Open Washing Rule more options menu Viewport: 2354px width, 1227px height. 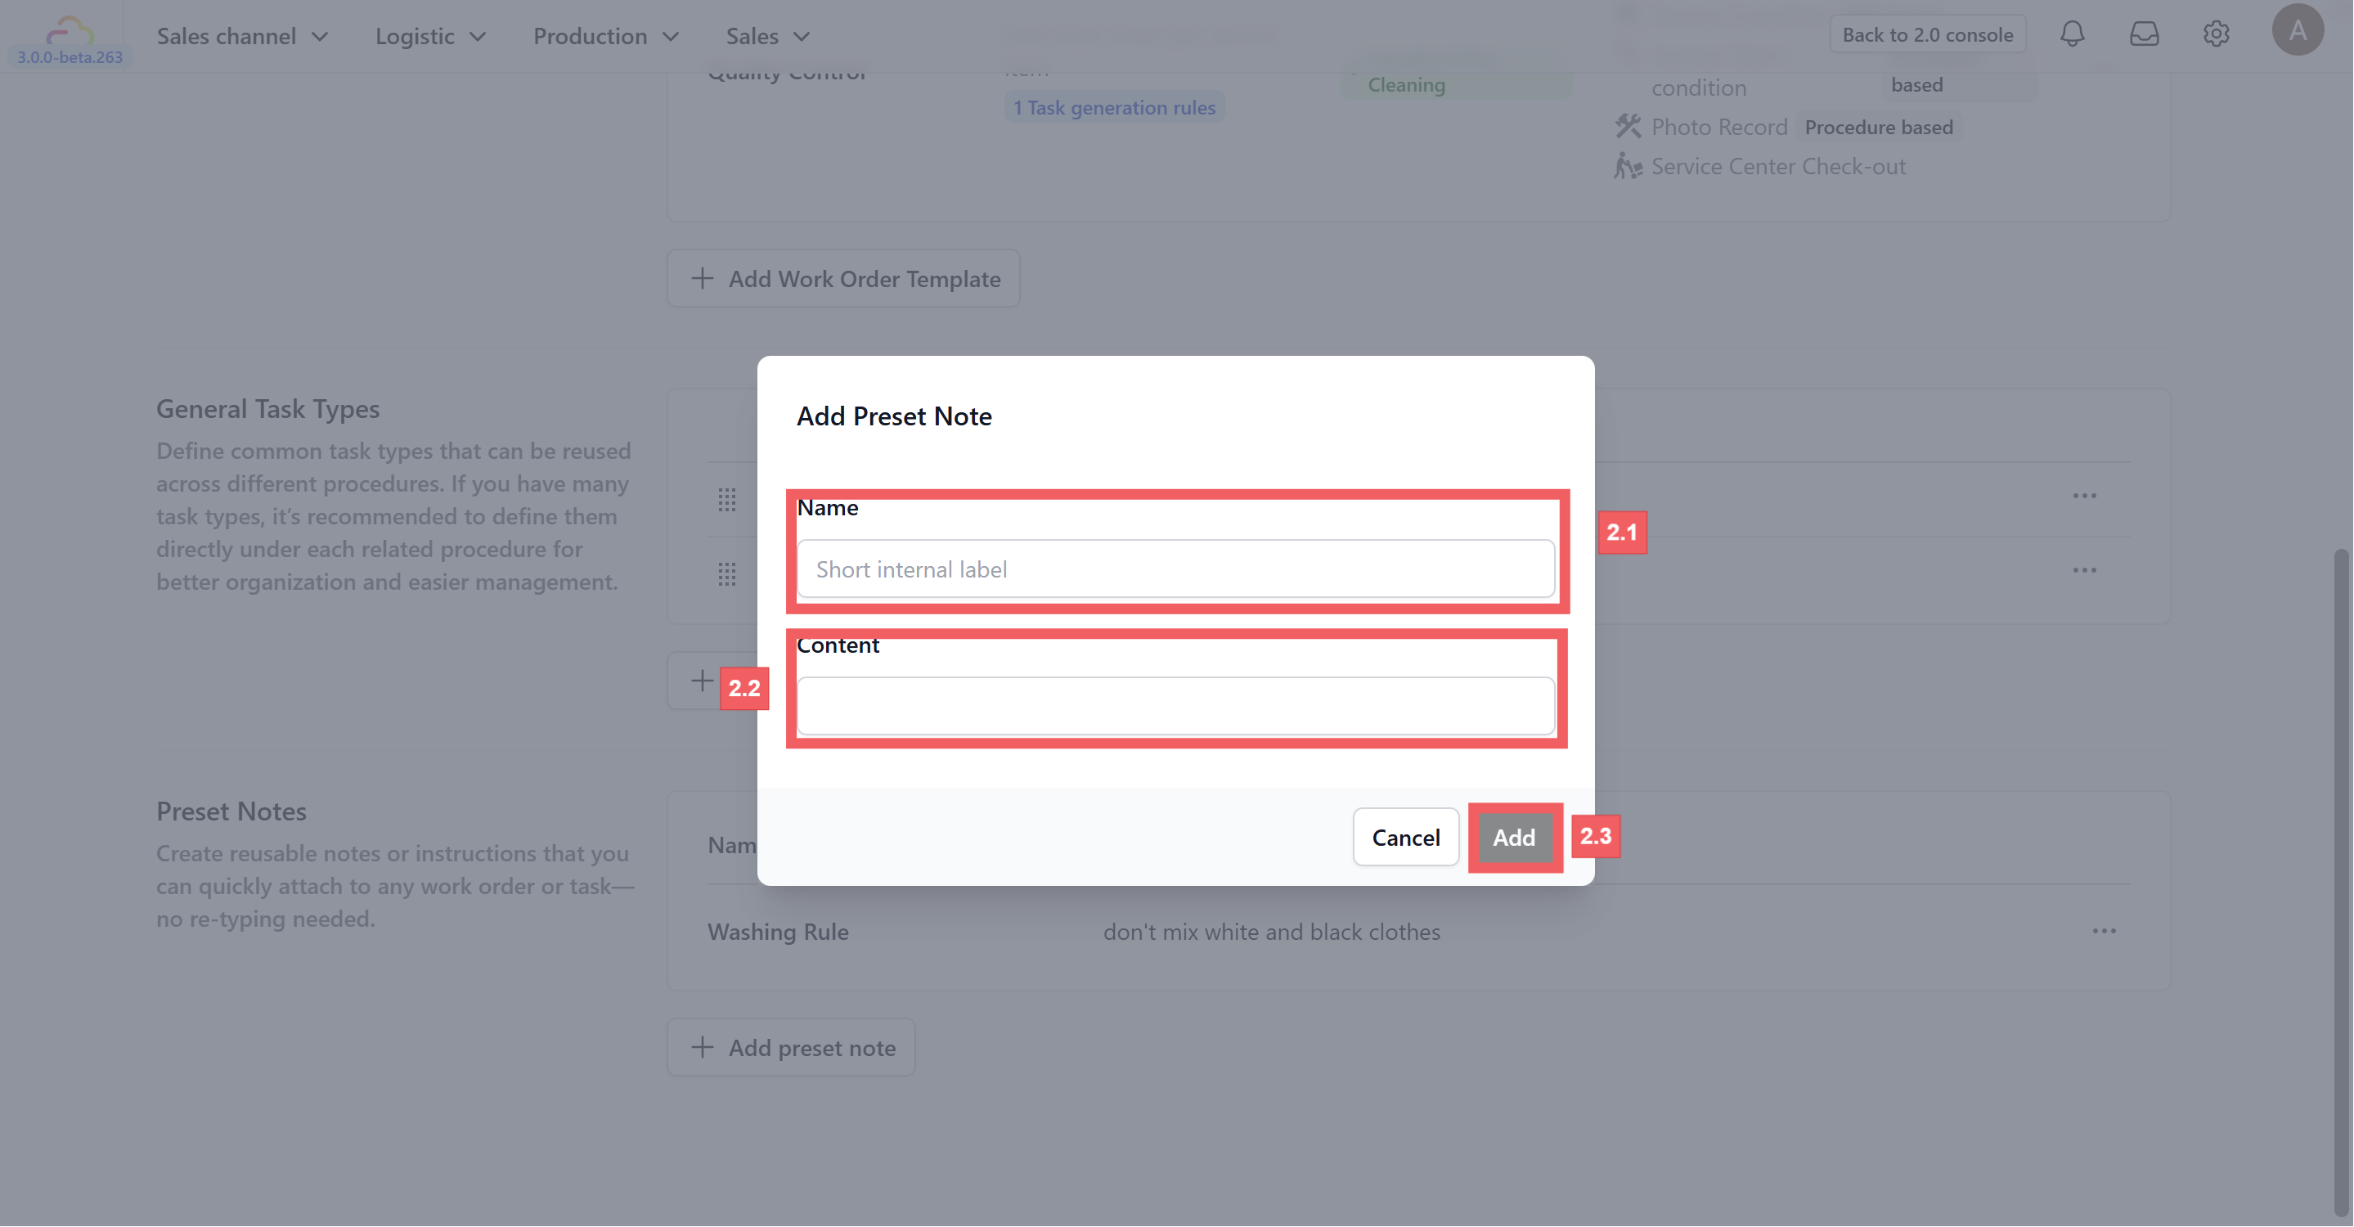click(2104, 931)
